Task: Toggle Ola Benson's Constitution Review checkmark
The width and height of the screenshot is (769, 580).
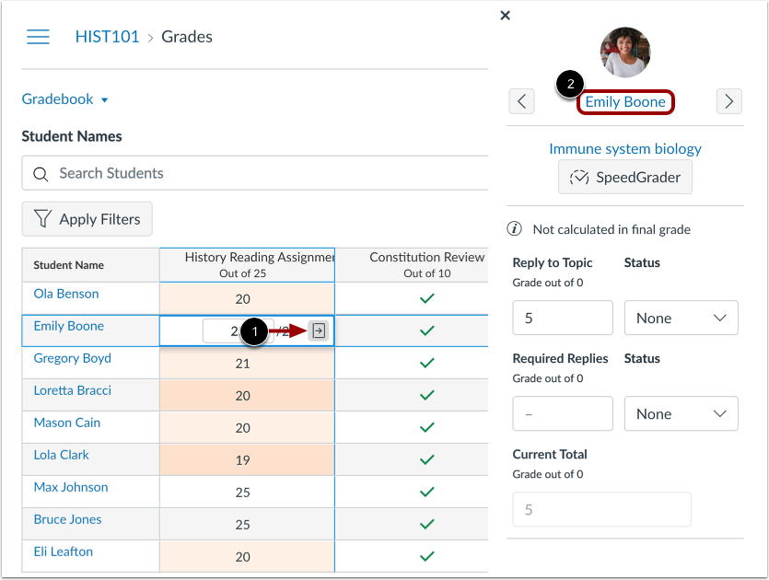Action: [x=425, y=297]
